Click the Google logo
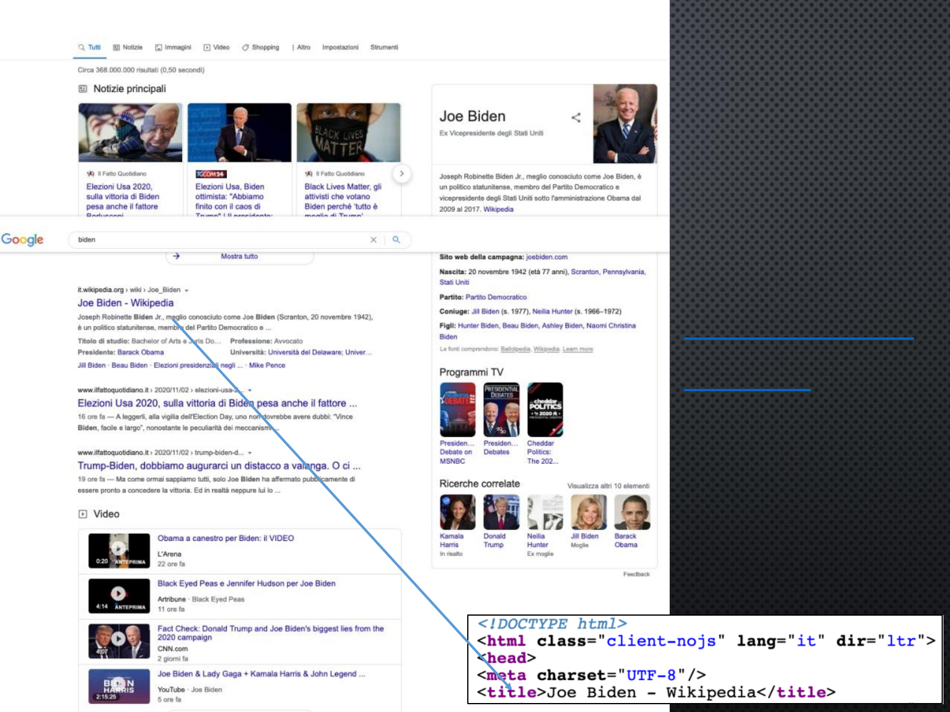The height and width of the screenshot is (712, 950). (22, 239)
